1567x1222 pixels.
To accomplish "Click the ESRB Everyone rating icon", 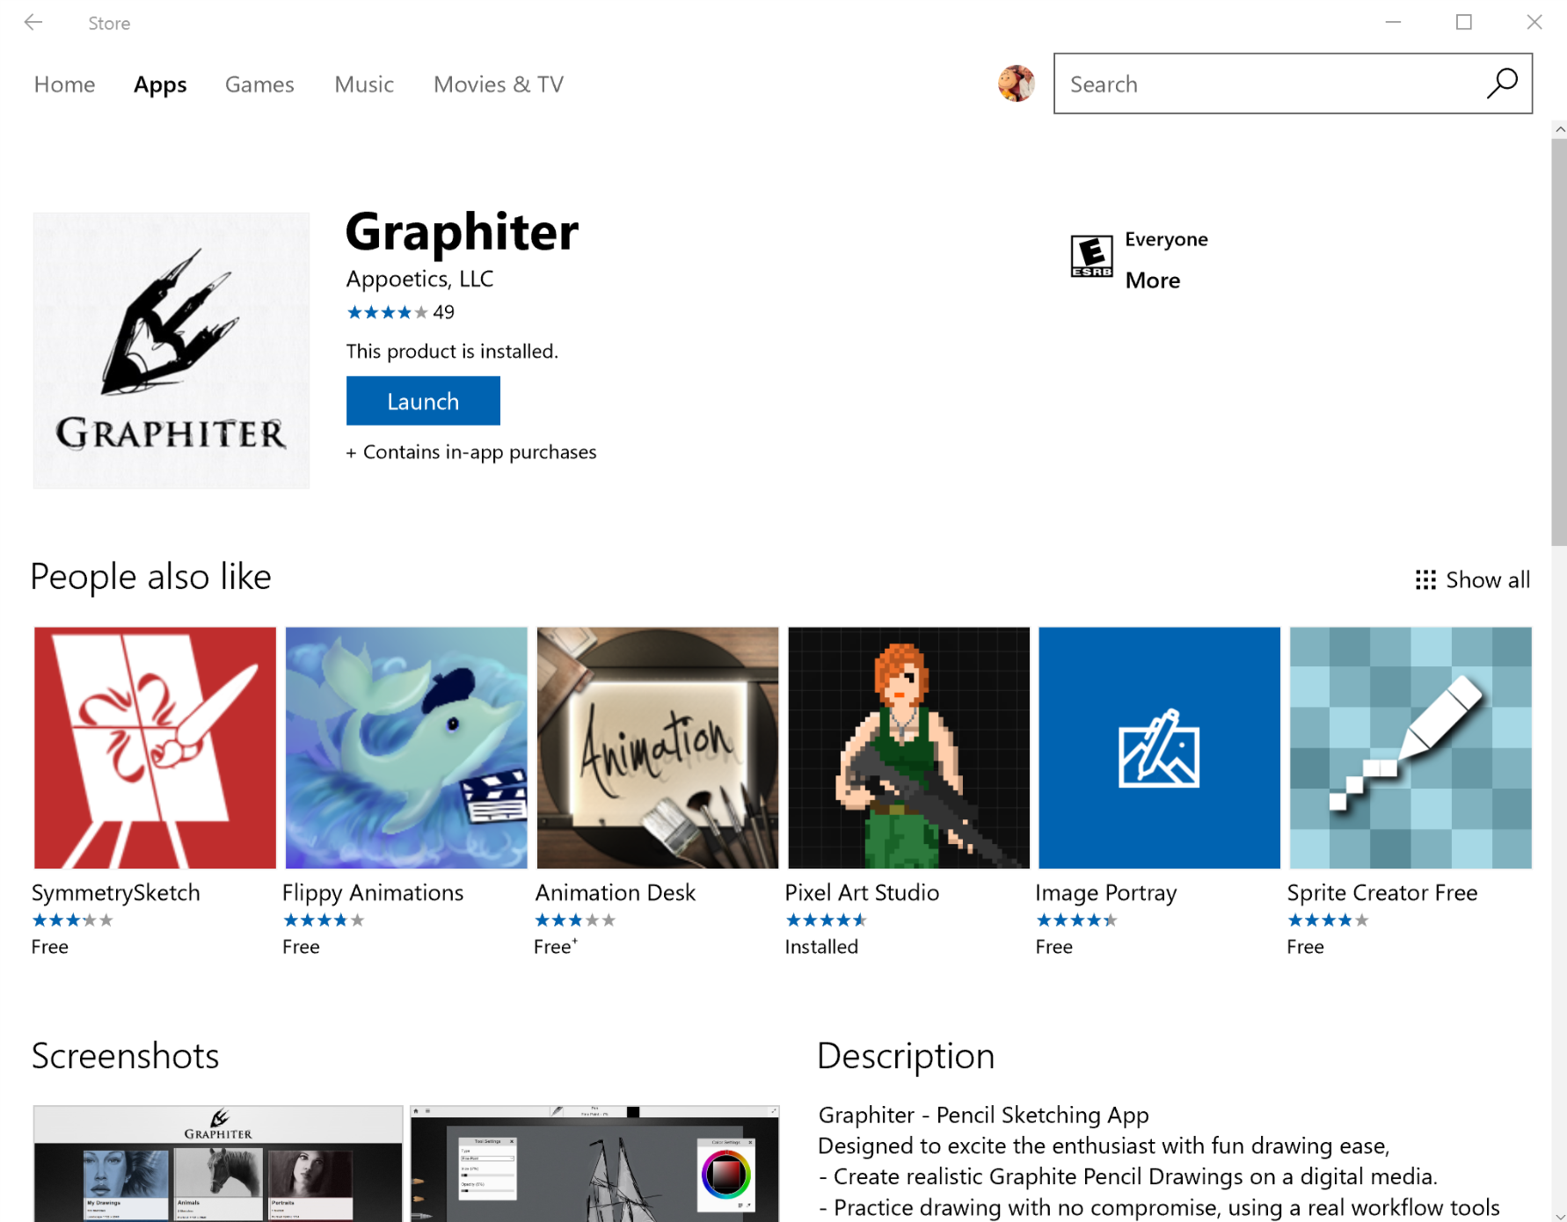I will pos(1091,256).
